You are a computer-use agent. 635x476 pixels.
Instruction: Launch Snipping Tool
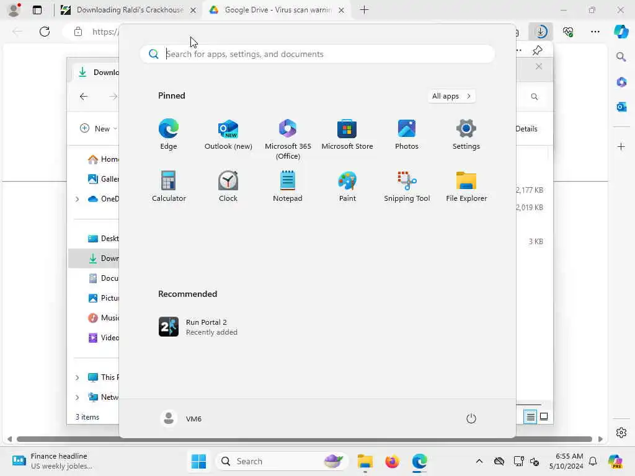click(x=407, y=186)
